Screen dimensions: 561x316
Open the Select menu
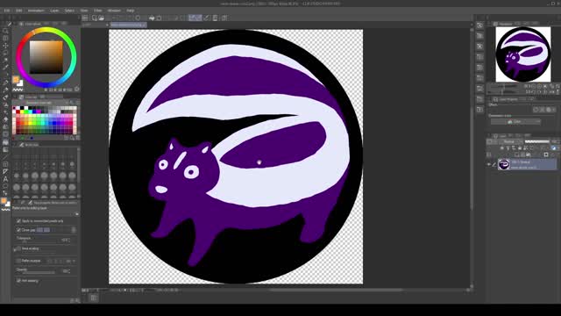click(69, 11)
